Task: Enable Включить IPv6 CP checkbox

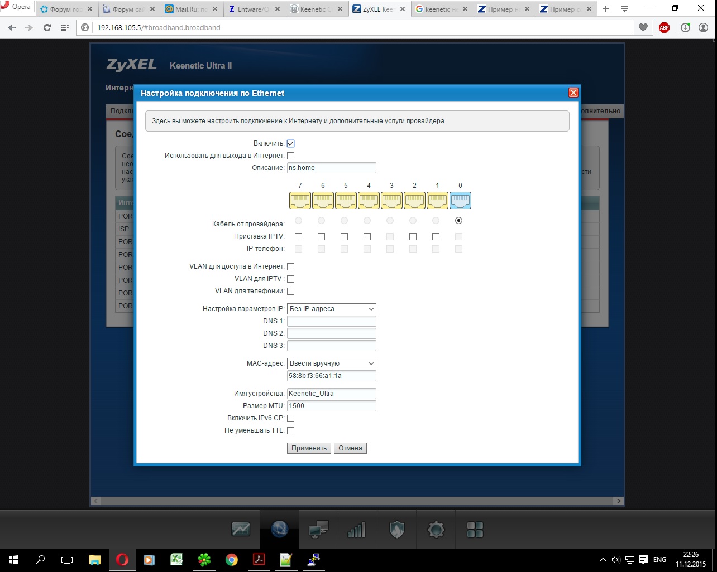Action: point(290,418)
